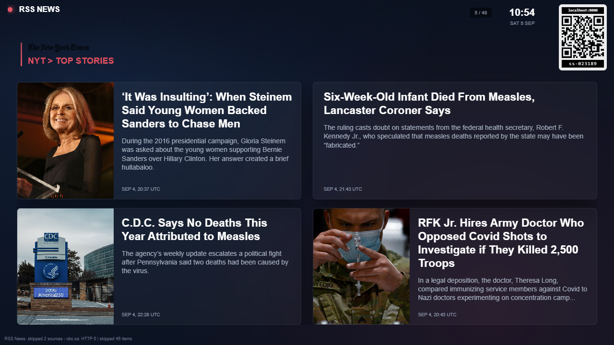
Task: Click the ss-023189 code label
Action: point(583,64)
